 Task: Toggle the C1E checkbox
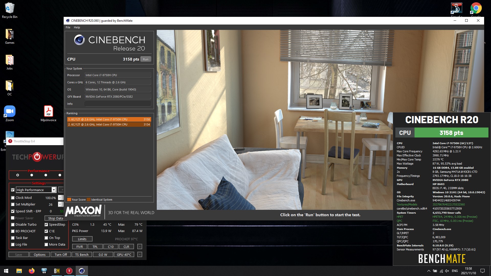pos(46,231)
